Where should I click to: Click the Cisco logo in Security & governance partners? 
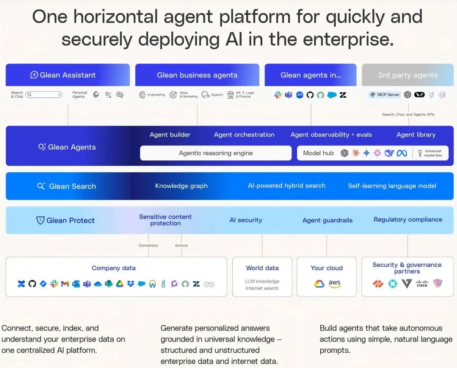(x=422, y=283)
